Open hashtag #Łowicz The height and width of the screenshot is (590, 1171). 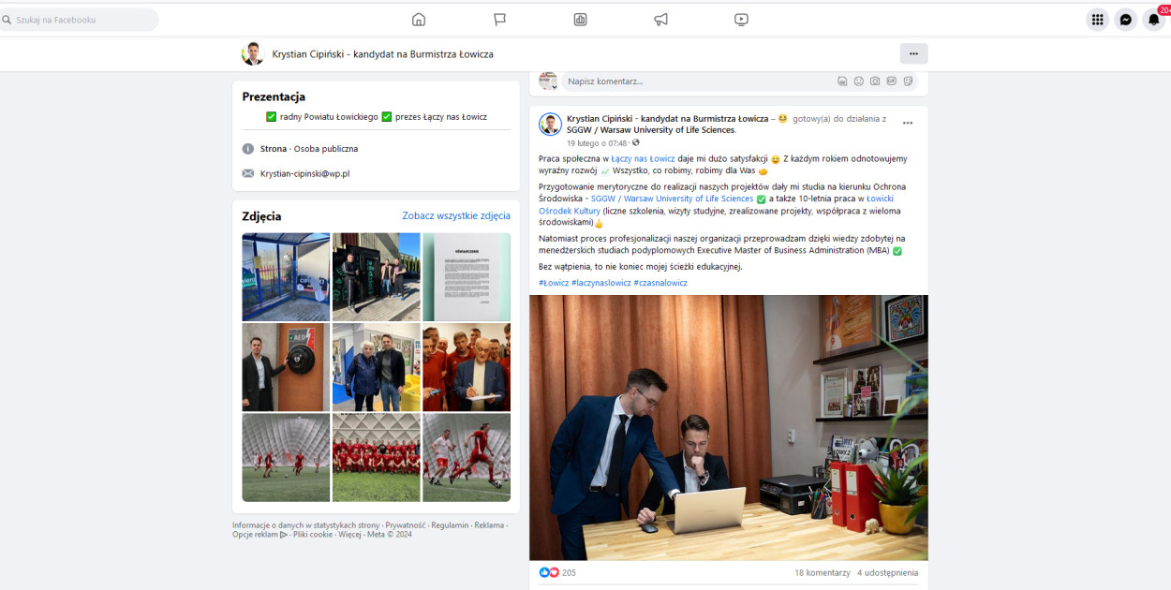(554, 283)
